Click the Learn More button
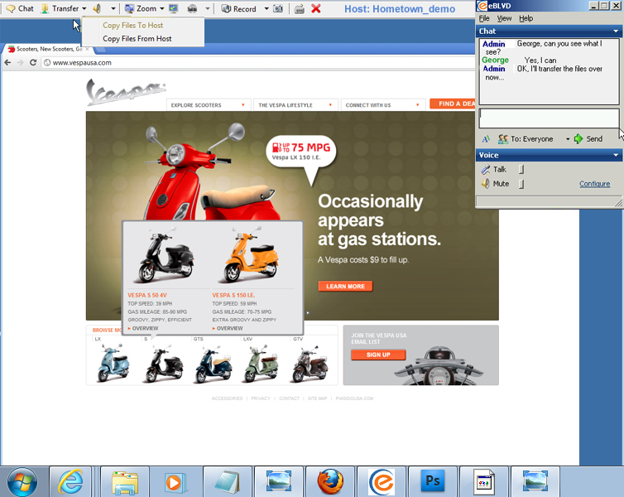The width and height of the screenshot is (624, 497). tap(345, 287)
